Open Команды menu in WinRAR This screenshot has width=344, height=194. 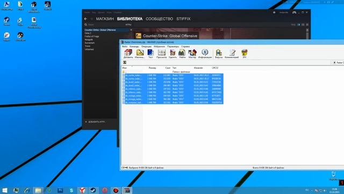(134, 47)
